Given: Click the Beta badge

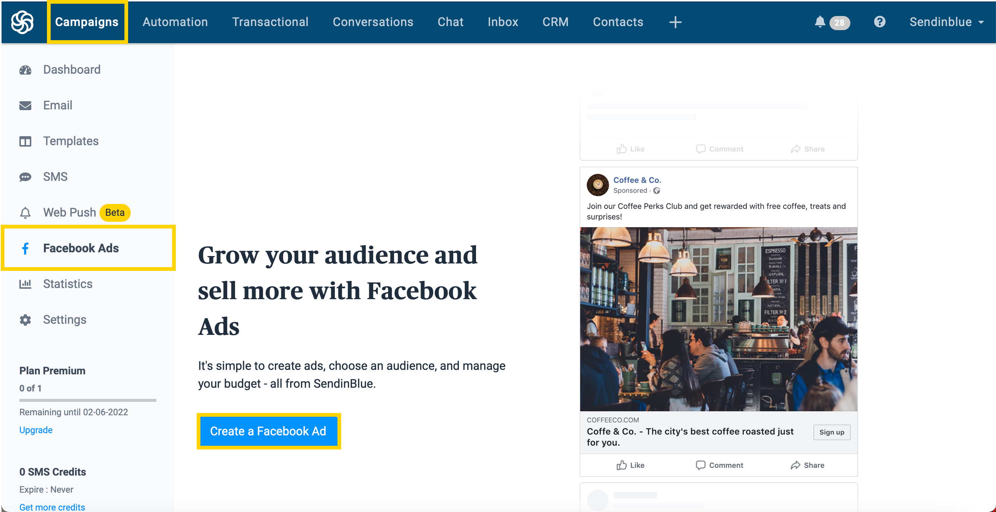Looking at the screenshot, I should (115, 212).
